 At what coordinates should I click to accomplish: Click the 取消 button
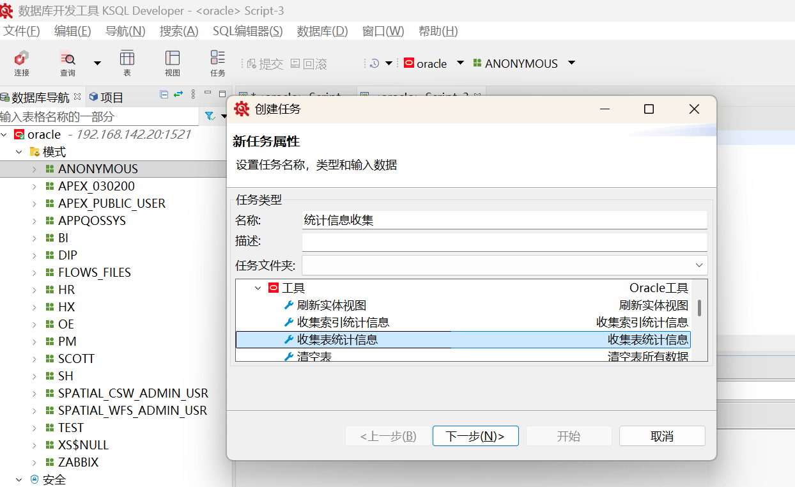[x=661, y=436]
